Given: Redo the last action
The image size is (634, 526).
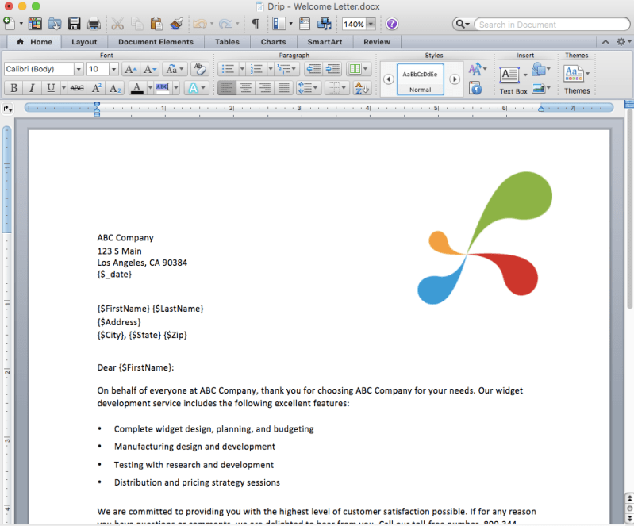Looking at the screenshot, I should [x=225, y=24].
